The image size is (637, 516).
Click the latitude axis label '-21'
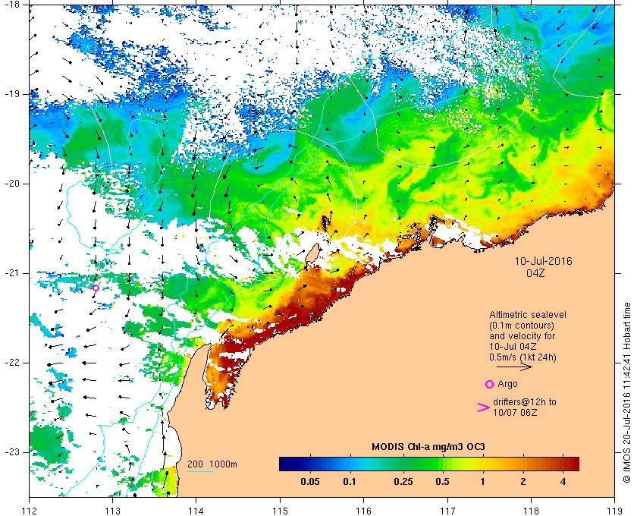pyautogui.click(x=12, y=273)
